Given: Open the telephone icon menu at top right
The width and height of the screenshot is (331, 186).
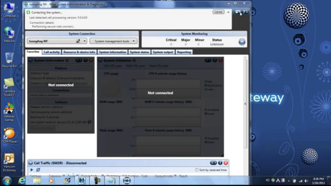Looking at the screenshot, I should (x=238, y=12).
